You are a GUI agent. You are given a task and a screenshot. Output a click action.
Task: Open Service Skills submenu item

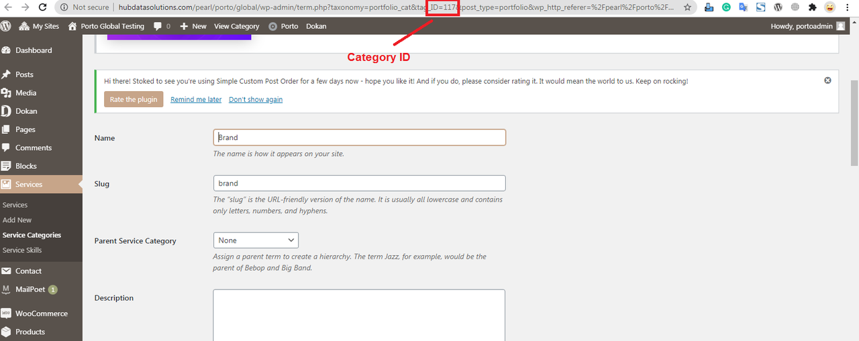point(22,250)
